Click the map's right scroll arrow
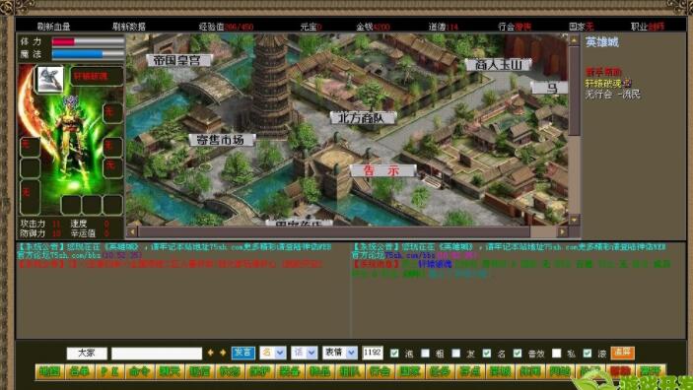The width and height of the screenshot is (693, 390). pos(562,231)
